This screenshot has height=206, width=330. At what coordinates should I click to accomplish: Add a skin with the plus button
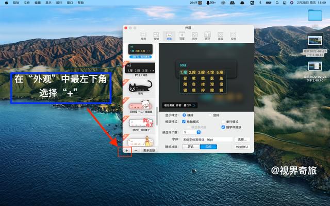click(127, 150)
